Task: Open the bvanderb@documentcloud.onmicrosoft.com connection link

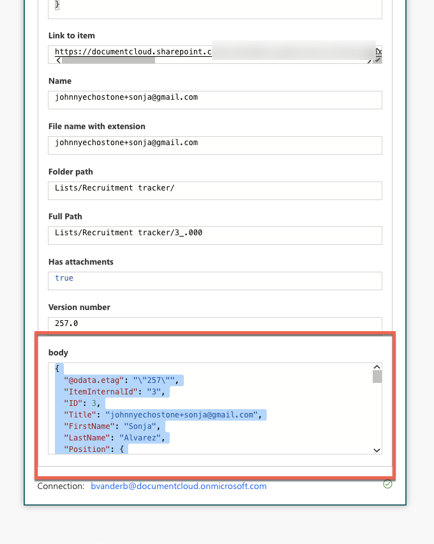Action: click(179, 486)
